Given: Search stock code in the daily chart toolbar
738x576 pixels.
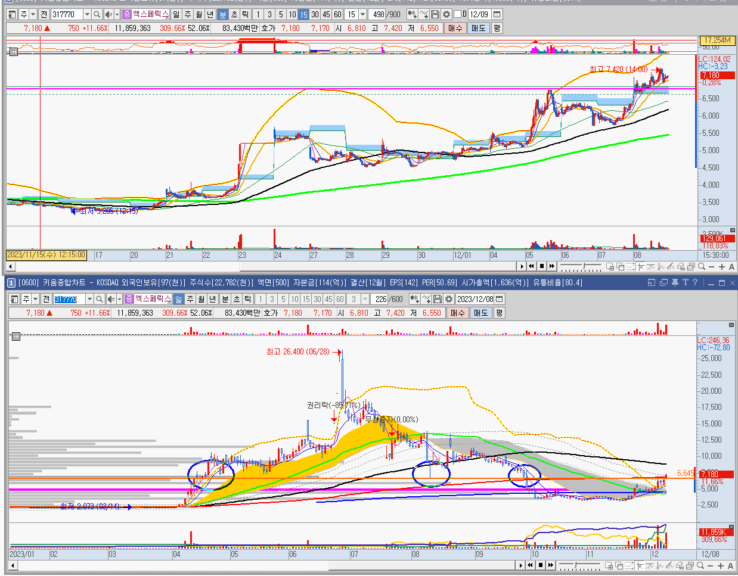Looking at the screenshot, I should click(x=99, y=298).
